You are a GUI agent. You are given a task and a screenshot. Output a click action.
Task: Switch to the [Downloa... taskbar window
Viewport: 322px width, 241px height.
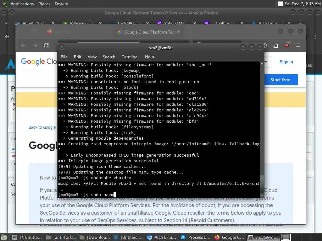[x=94, y=237]
